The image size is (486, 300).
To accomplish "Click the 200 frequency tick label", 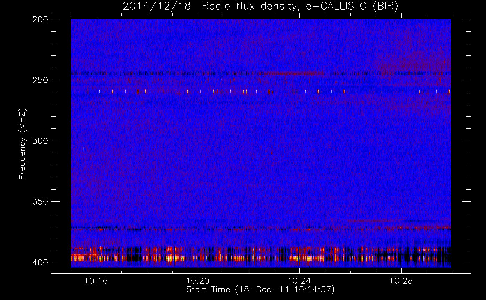I will point(40,19).
